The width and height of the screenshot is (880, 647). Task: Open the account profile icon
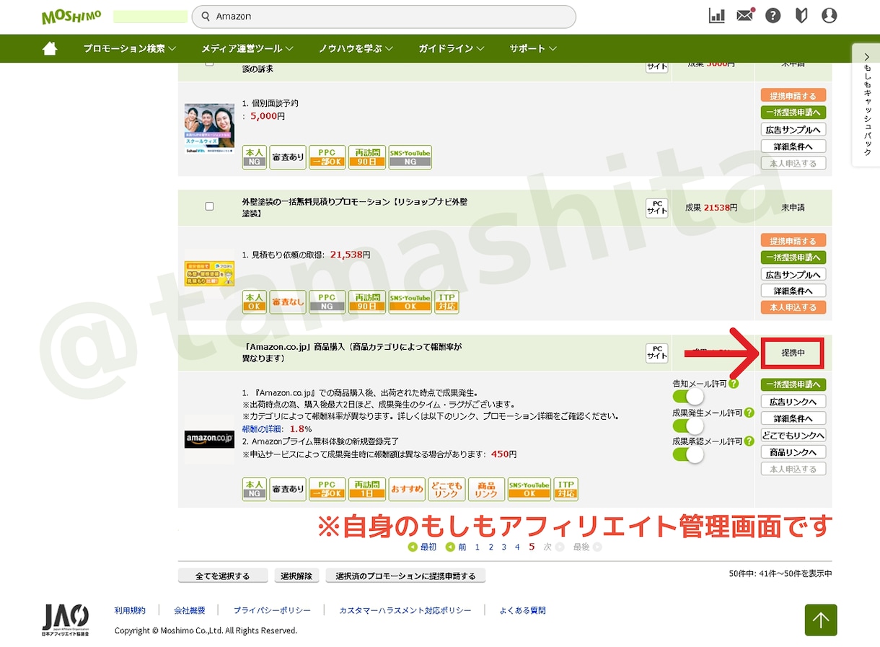tap(830, 16)
